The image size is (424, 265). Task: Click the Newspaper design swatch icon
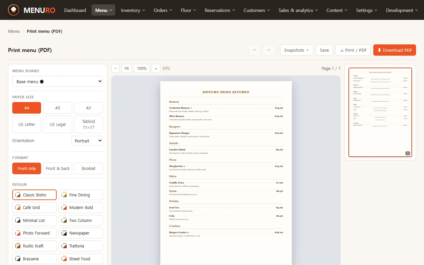(x=64, y=233)
